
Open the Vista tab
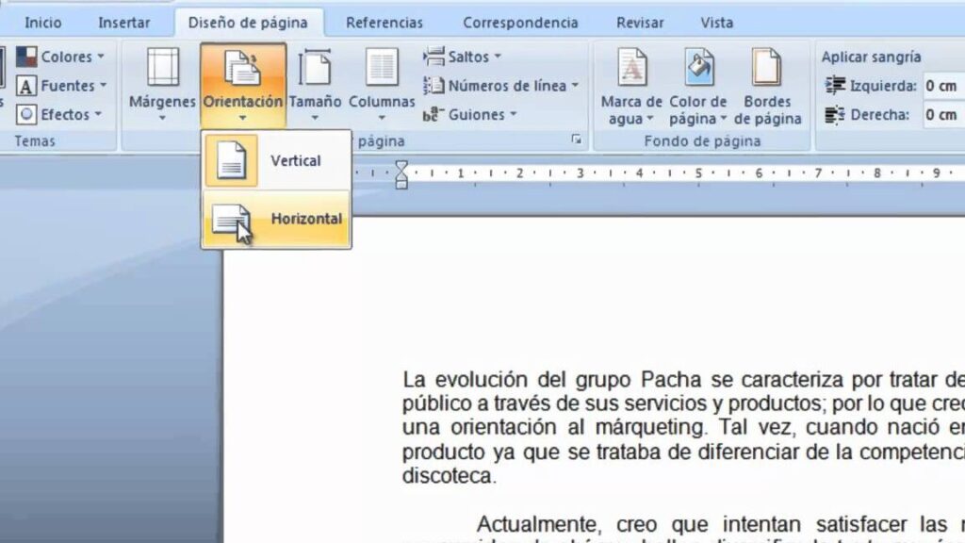coord(717,23)
